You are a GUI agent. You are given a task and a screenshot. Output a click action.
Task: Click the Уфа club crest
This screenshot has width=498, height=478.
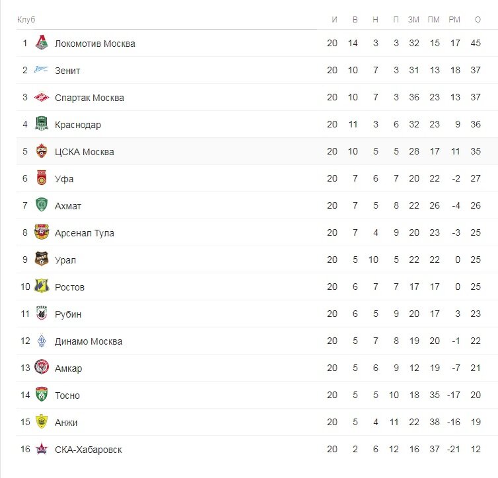(x=42, y=178)
